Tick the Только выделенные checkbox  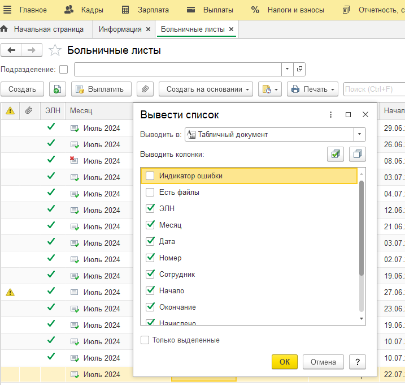145,340
